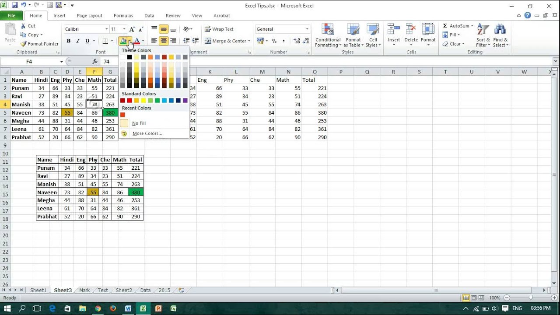560x315 pixels.
Task: Click the Save icon in Quick Access
Action: [x=14, y=5]
